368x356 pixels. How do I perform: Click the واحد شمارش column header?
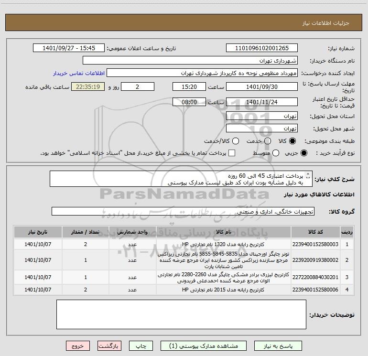coord(132,232)
